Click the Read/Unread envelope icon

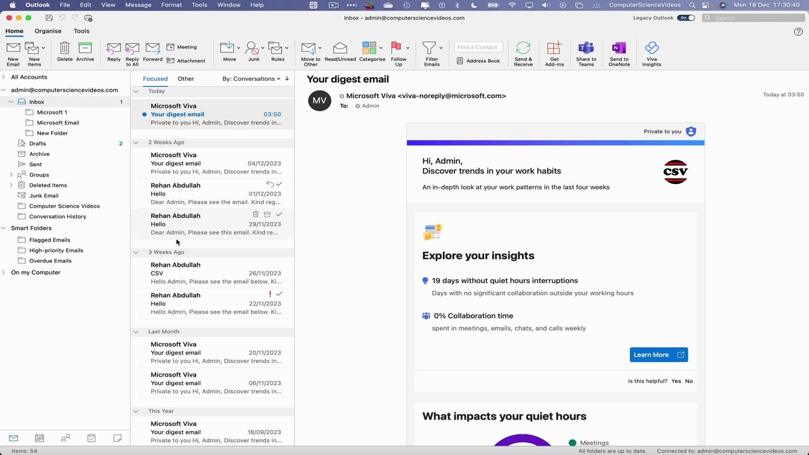coord(340,48)
